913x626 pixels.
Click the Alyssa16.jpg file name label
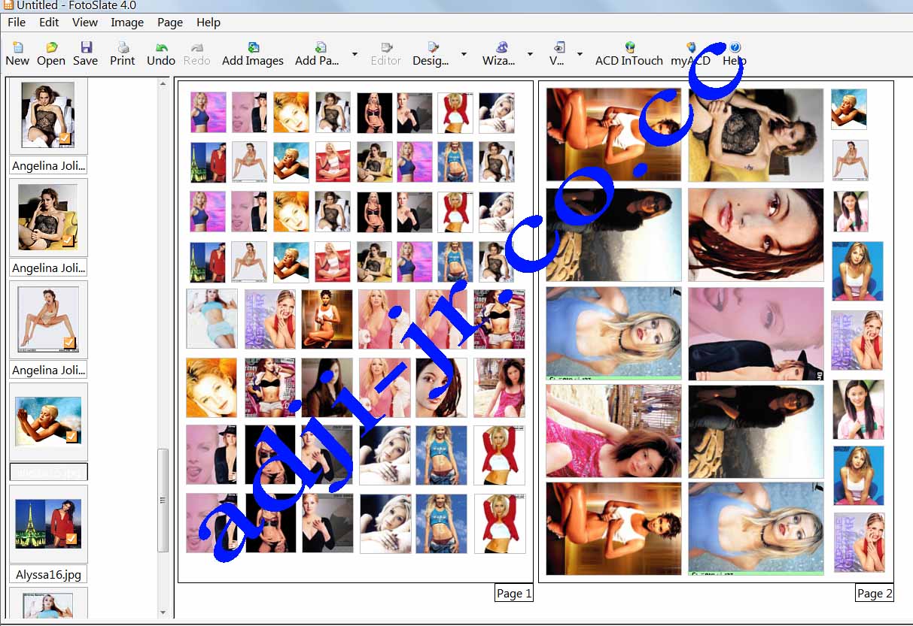coord(48,575)
